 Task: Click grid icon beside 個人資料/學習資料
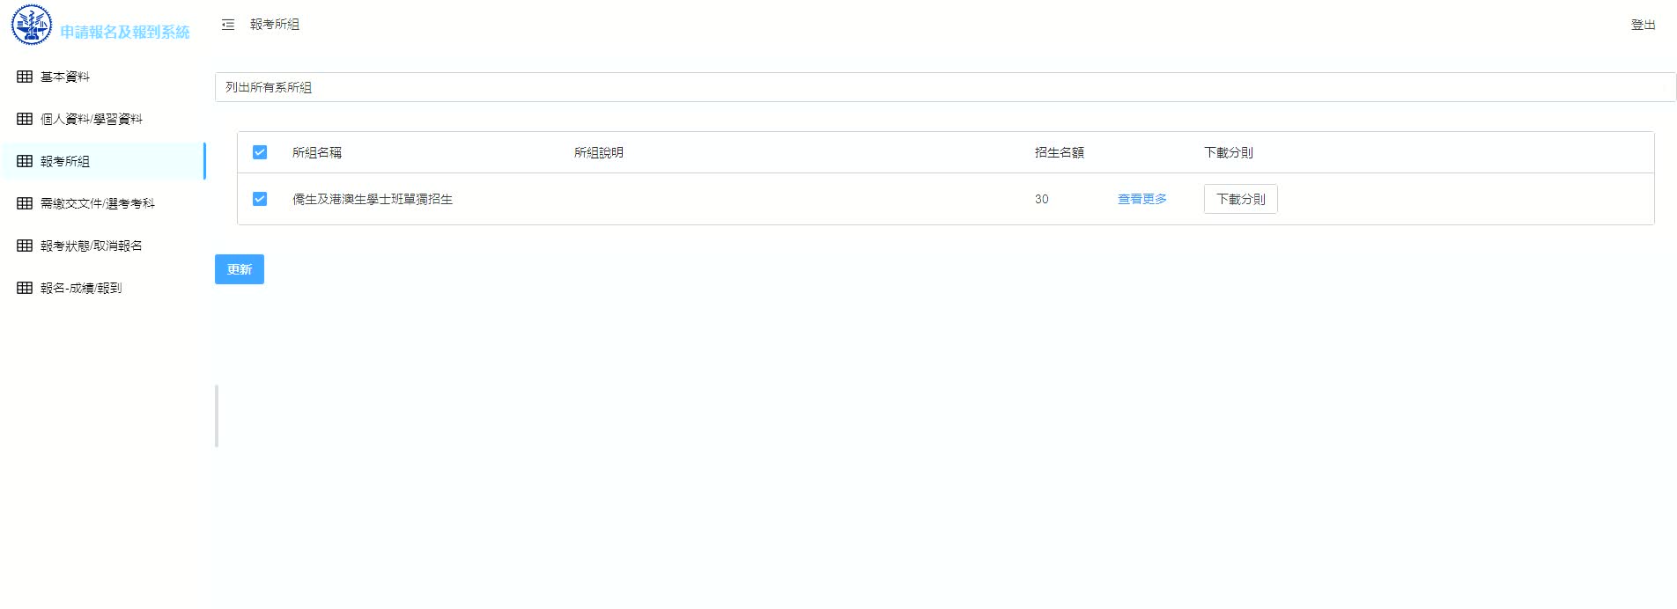(x=25, y=119)
